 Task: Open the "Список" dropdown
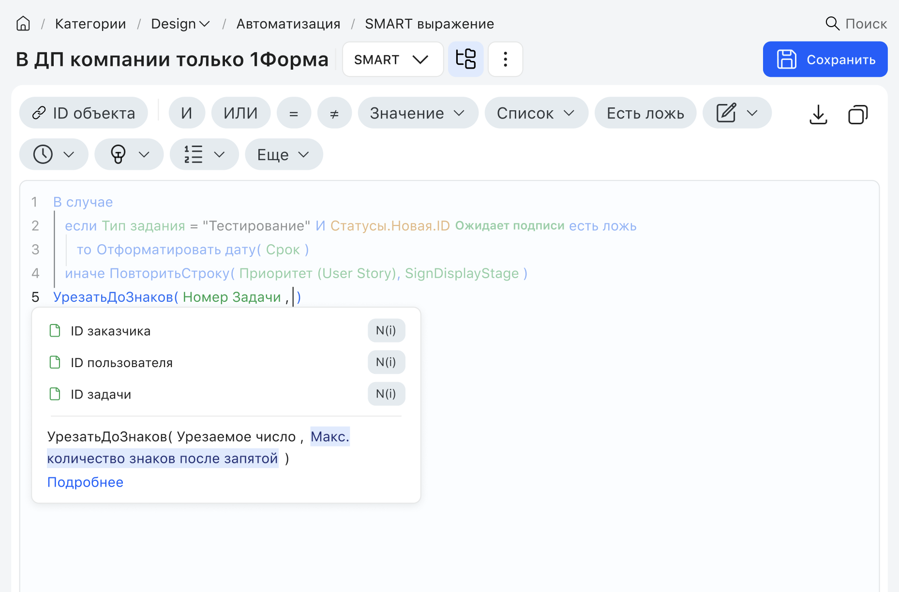536,113
